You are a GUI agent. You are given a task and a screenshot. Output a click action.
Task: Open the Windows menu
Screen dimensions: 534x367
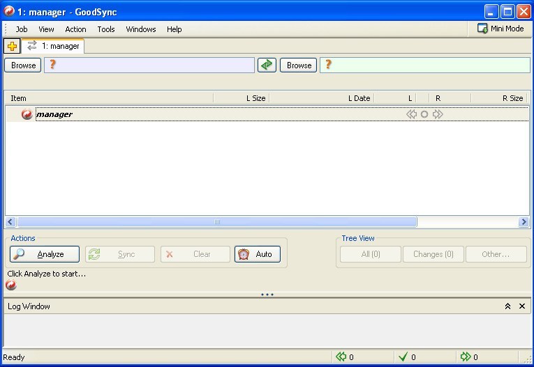tap(140, 29)
